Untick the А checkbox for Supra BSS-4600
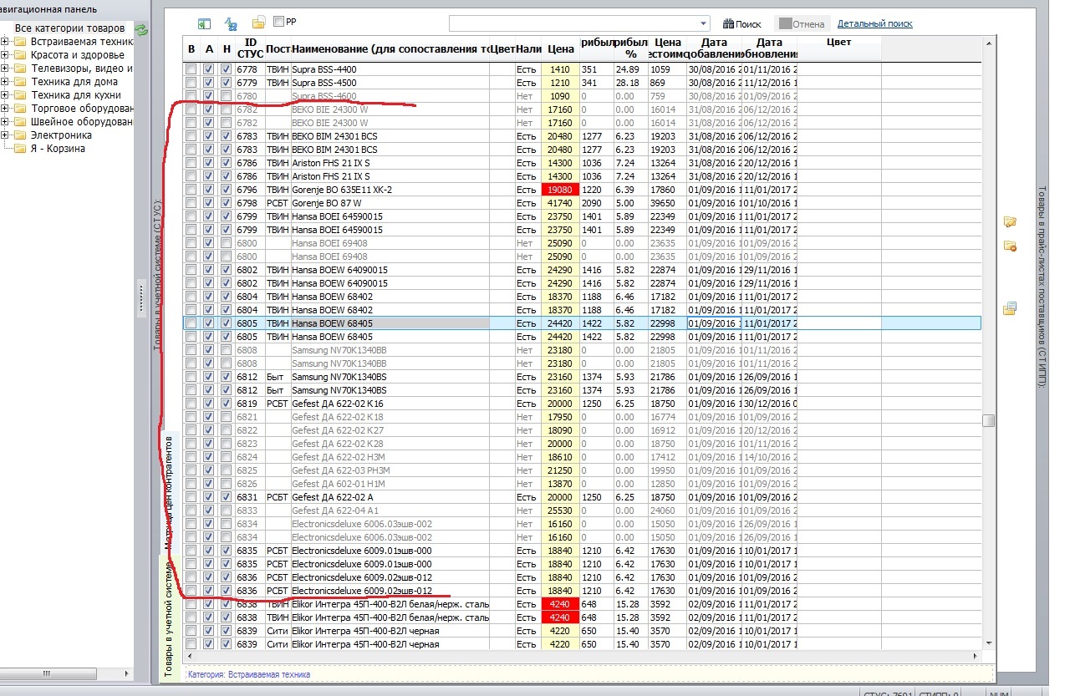1070x696 pixels. [209, 96]
